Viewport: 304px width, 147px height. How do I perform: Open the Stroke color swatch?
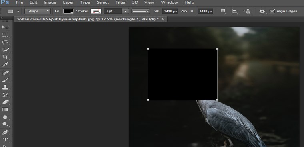[x=96, y=11]
